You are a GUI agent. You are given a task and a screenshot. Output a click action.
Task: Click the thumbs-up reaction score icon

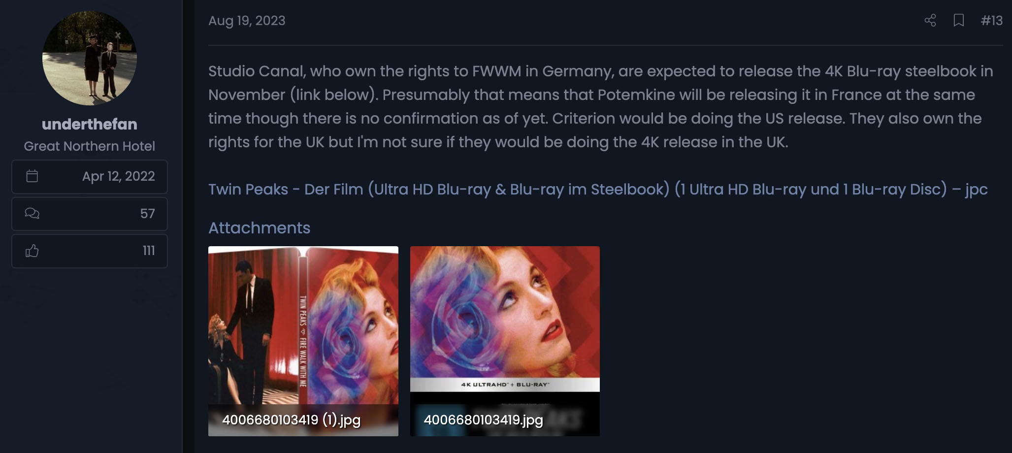[32, 251]
